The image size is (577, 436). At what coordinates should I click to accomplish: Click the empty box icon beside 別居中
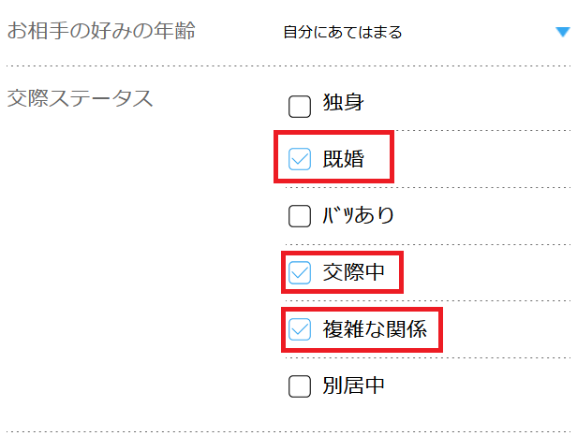coord(300,385)
